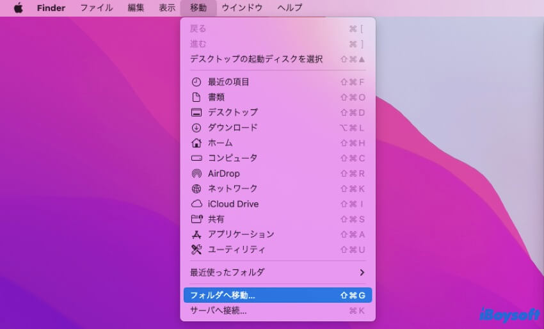Click the download arrow icon beside ダウンロード

coord(196,128)
